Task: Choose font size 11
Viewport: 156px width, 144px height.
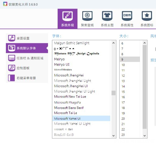Action: click(130, 70)
